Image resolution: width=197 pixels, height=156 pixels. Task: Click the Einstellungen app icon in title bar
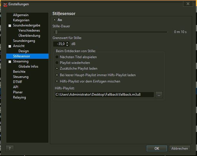[x=5, y=5]
